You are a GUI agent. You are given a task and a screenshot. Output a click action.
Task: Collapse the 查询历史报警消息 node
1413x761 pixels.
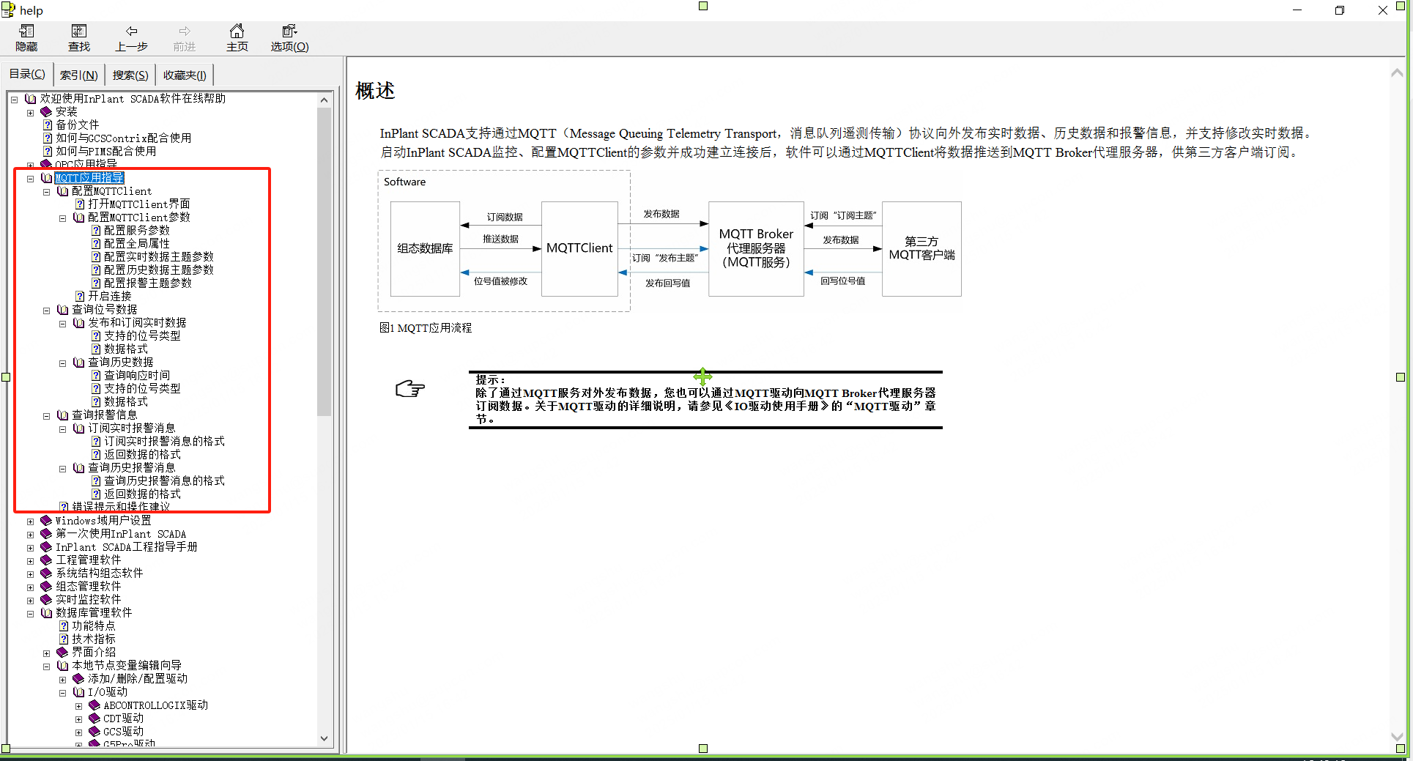pos(62,469)
